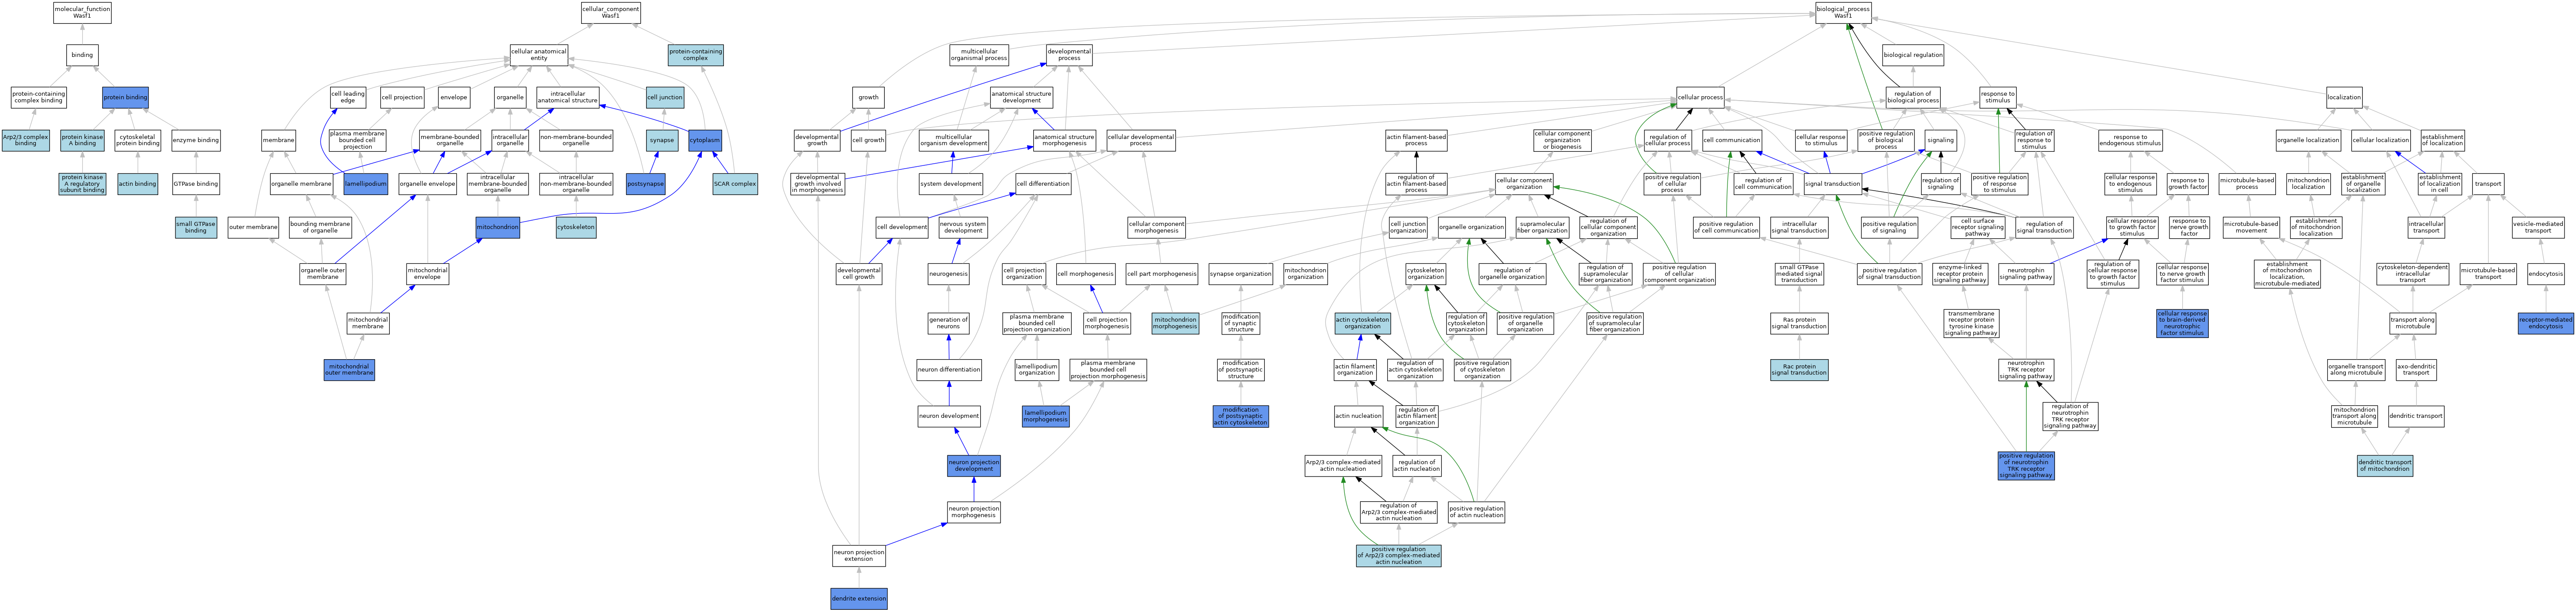Select the 'neuron projection morphogenesis' node

tap(974, 512)
